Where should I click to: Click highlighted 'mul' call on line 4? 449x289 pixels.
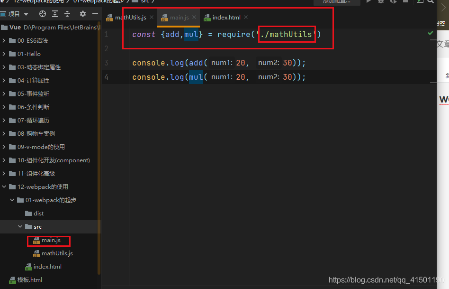(196, 77)
